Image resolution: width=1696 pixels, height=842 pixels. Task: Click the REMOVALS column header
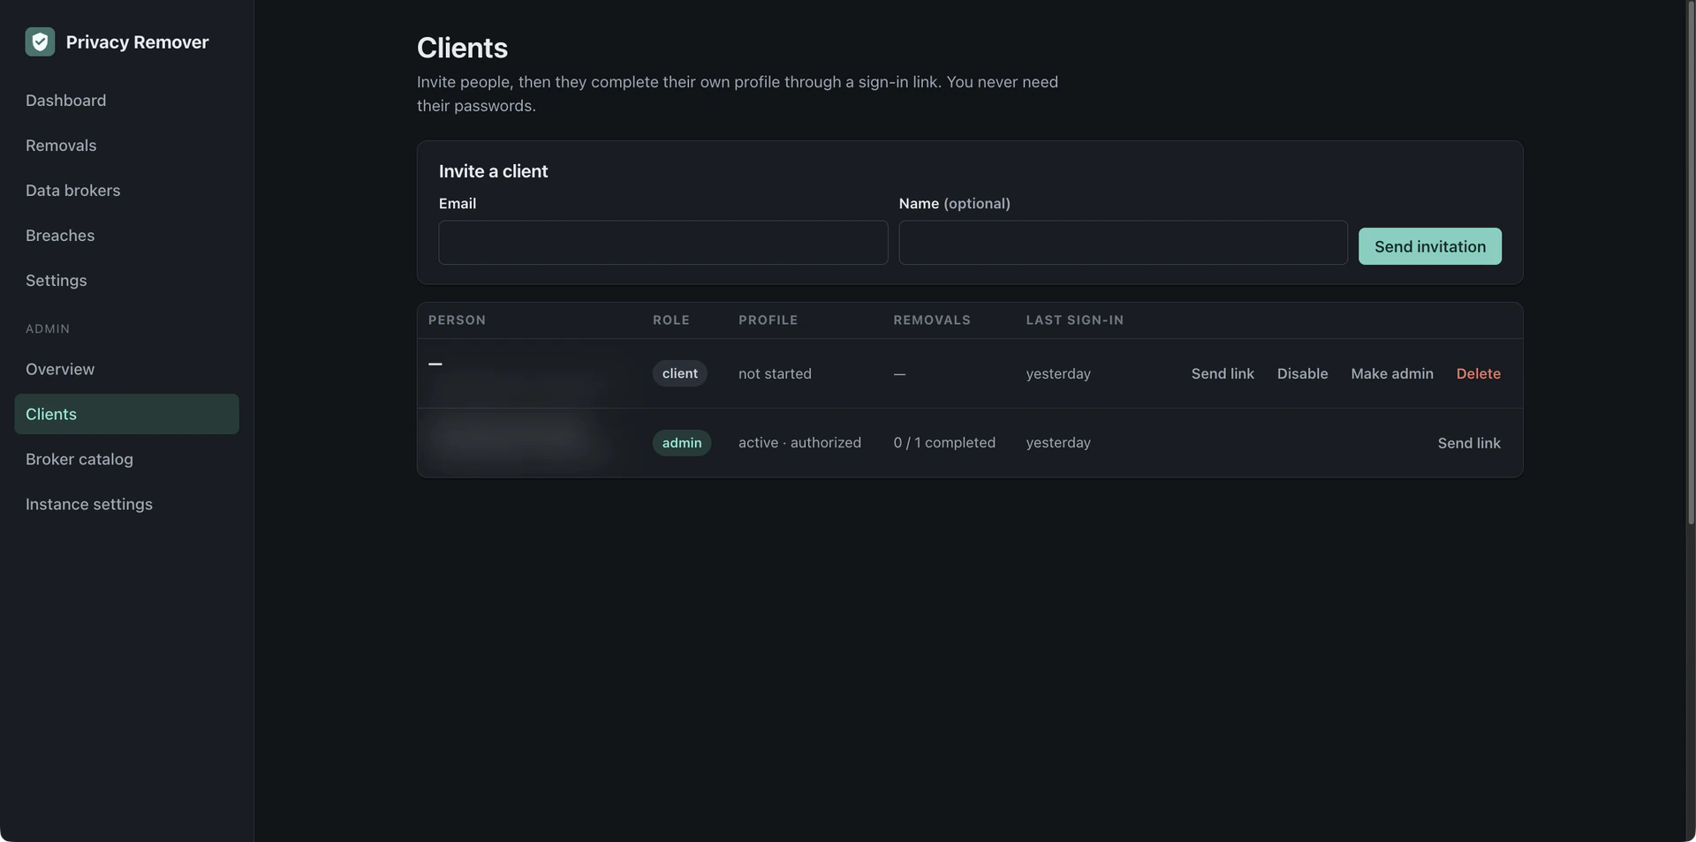932,320
